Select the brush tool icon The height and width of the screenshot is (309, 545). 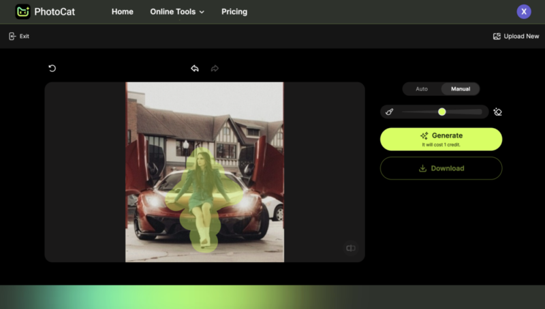click(x=389, y=112)
